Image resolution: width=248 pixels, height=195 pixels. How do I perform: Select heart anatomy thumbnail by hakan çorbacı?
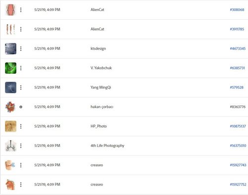[10, 107]
